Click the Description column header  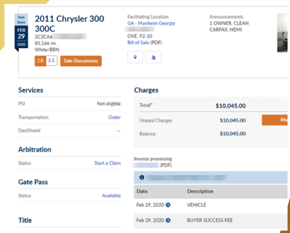pos(200,191)
